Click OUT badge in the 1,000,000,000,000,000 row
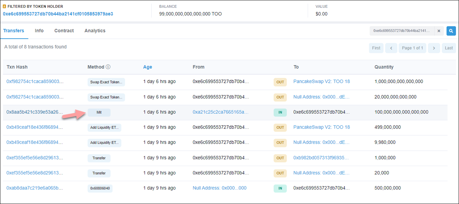459x204 pixels. click(x=280, y=82)
